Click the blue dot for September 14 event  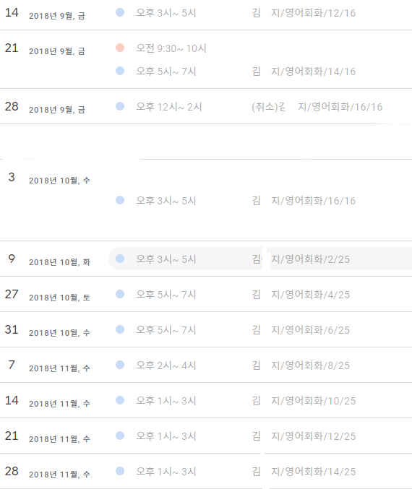point(120,12)
